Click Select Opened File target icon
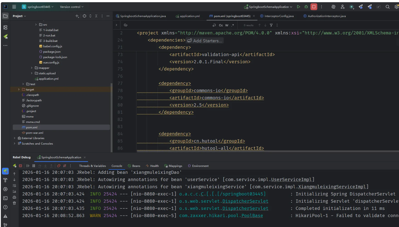 [84, 16]
